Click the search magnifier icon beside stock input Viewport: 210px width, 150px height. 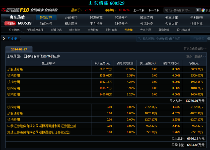tap(198, 10)
